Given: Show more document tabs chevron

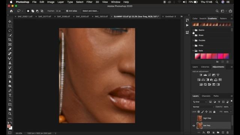Looking at the screenshot, I should pos(181,16).
